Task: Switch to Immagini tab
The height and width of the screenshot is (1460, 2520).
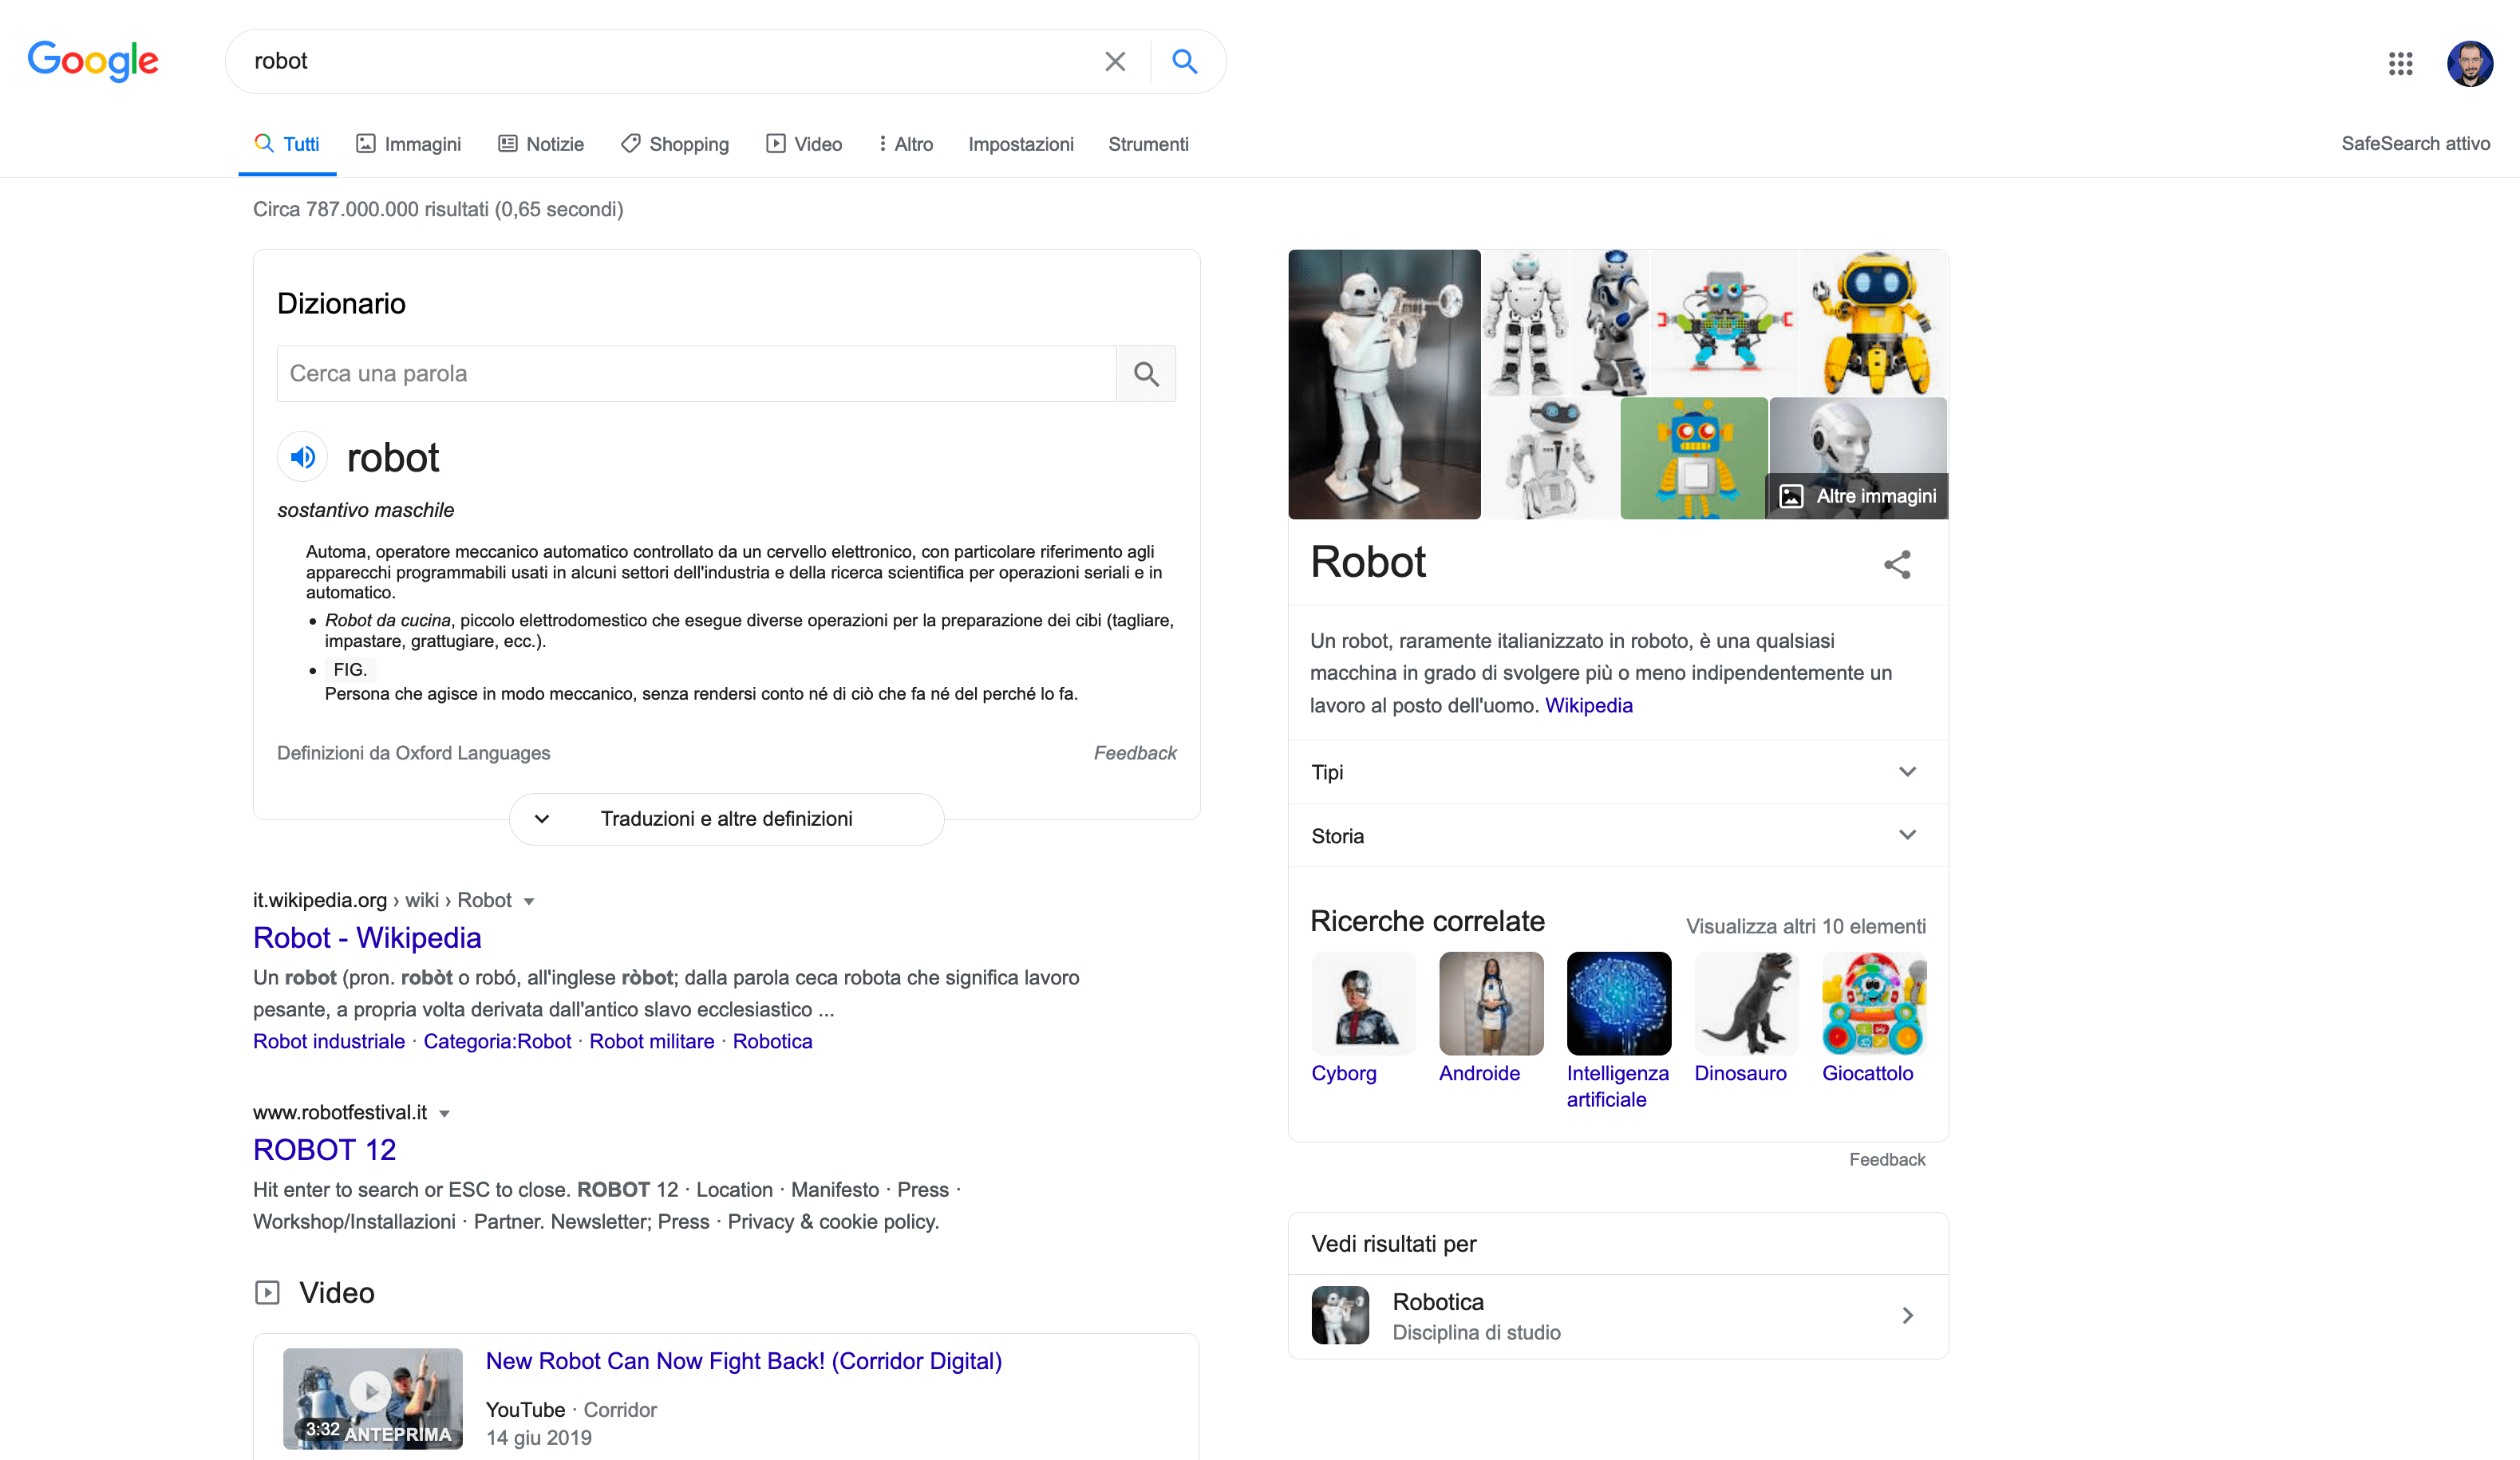Action: (408, 144)
